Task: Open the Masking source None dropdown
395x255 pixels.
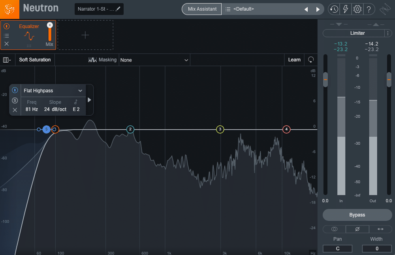Action: point(154,60)
